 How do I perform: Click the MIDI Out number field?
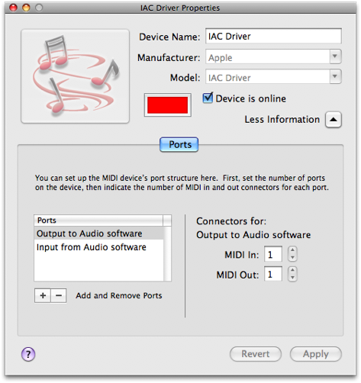(273, 274)
